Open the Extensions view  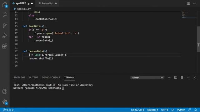[5, 46]
